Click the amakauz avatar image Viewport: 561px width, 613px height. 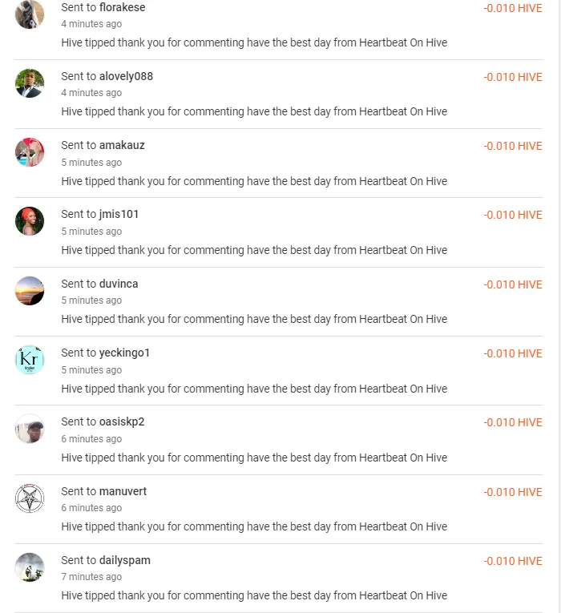point(30,152)
